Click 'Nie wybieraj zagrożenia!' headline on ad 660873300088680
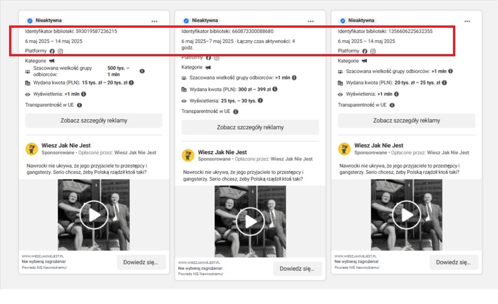Screen dimensions: 498x304 [x=200, y=269]
